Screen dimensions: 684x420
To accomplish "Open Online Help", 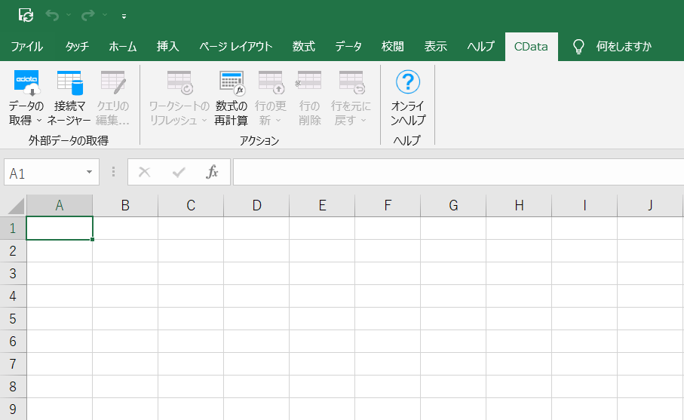I will 408,82.
